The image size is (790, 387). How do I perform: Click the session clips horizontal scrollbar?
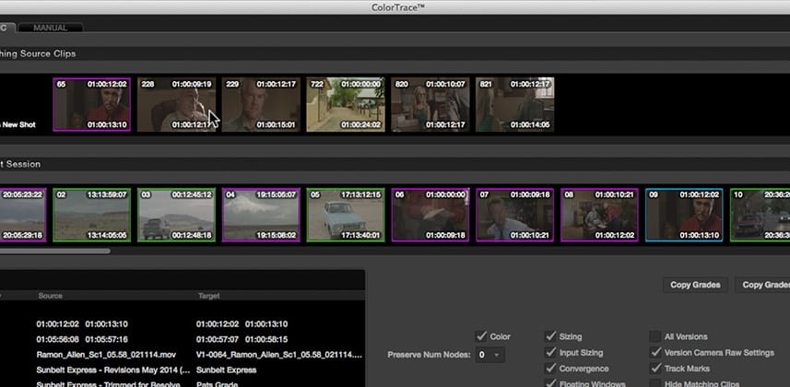pyautogui.click(x=55, y=251)
